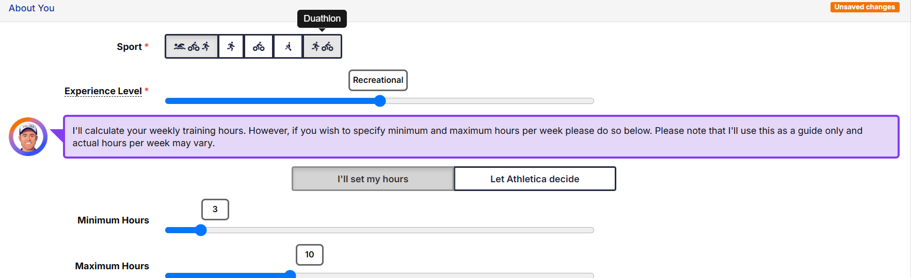Click the coach avatar image
This screenshot has height=278, width=911.
point(28,137)
